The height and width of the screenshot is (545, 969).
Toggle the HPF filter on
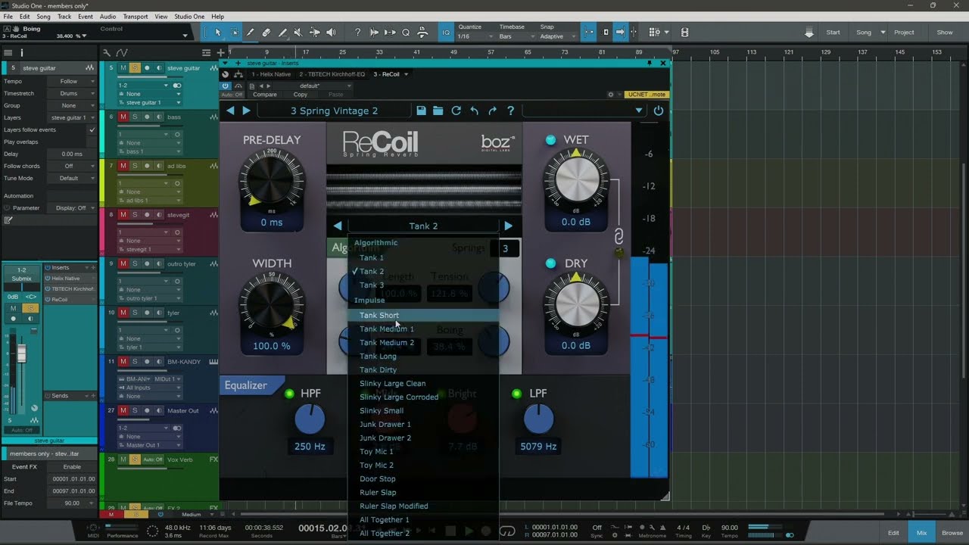[289, 394]
